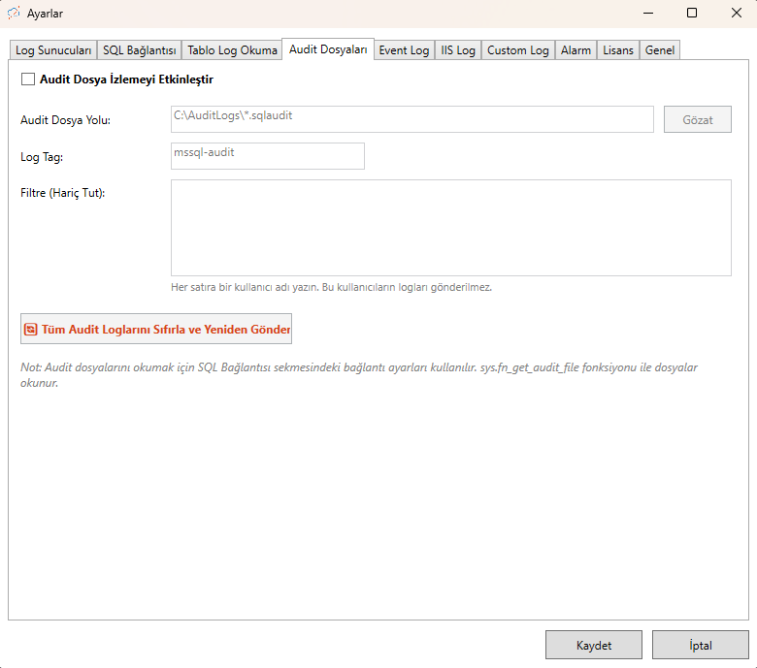This screenshot has height=668, width=757.
Task: Click the Ayarlar window app icon
Action: pyautogui.click(x=14, y=13)
